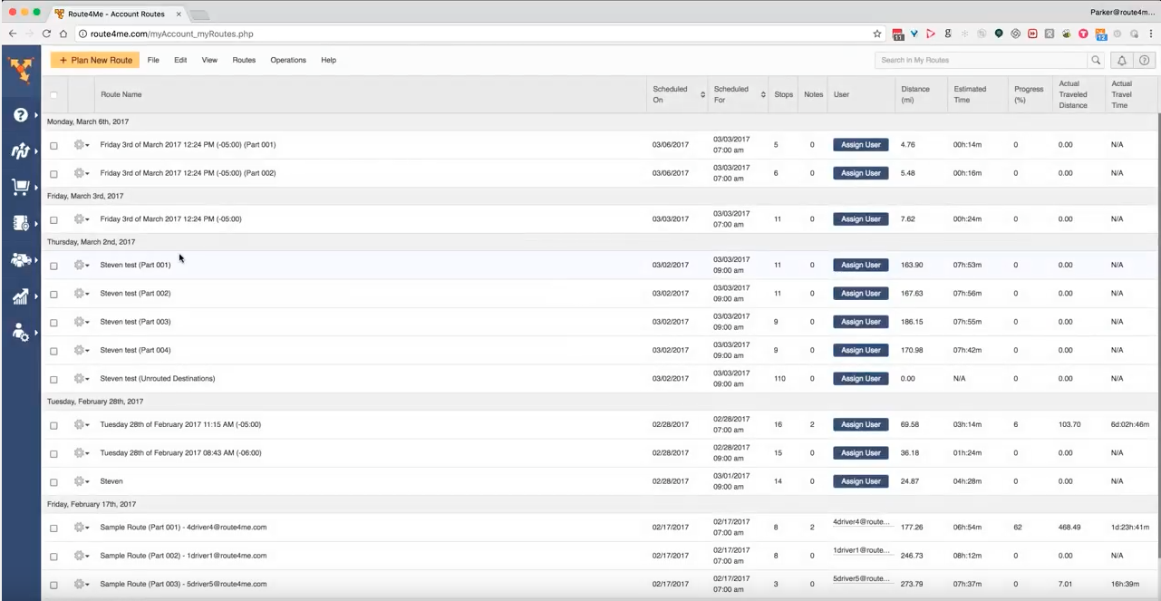Open the shopping cart sidebar icon
The height and width of the screenshot is (601, 1161).
[20, 188]
